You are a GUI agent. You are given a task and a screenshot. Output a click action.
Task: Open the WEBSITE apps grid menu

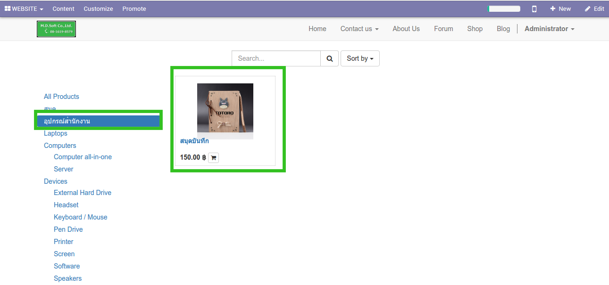coord(24,8)
